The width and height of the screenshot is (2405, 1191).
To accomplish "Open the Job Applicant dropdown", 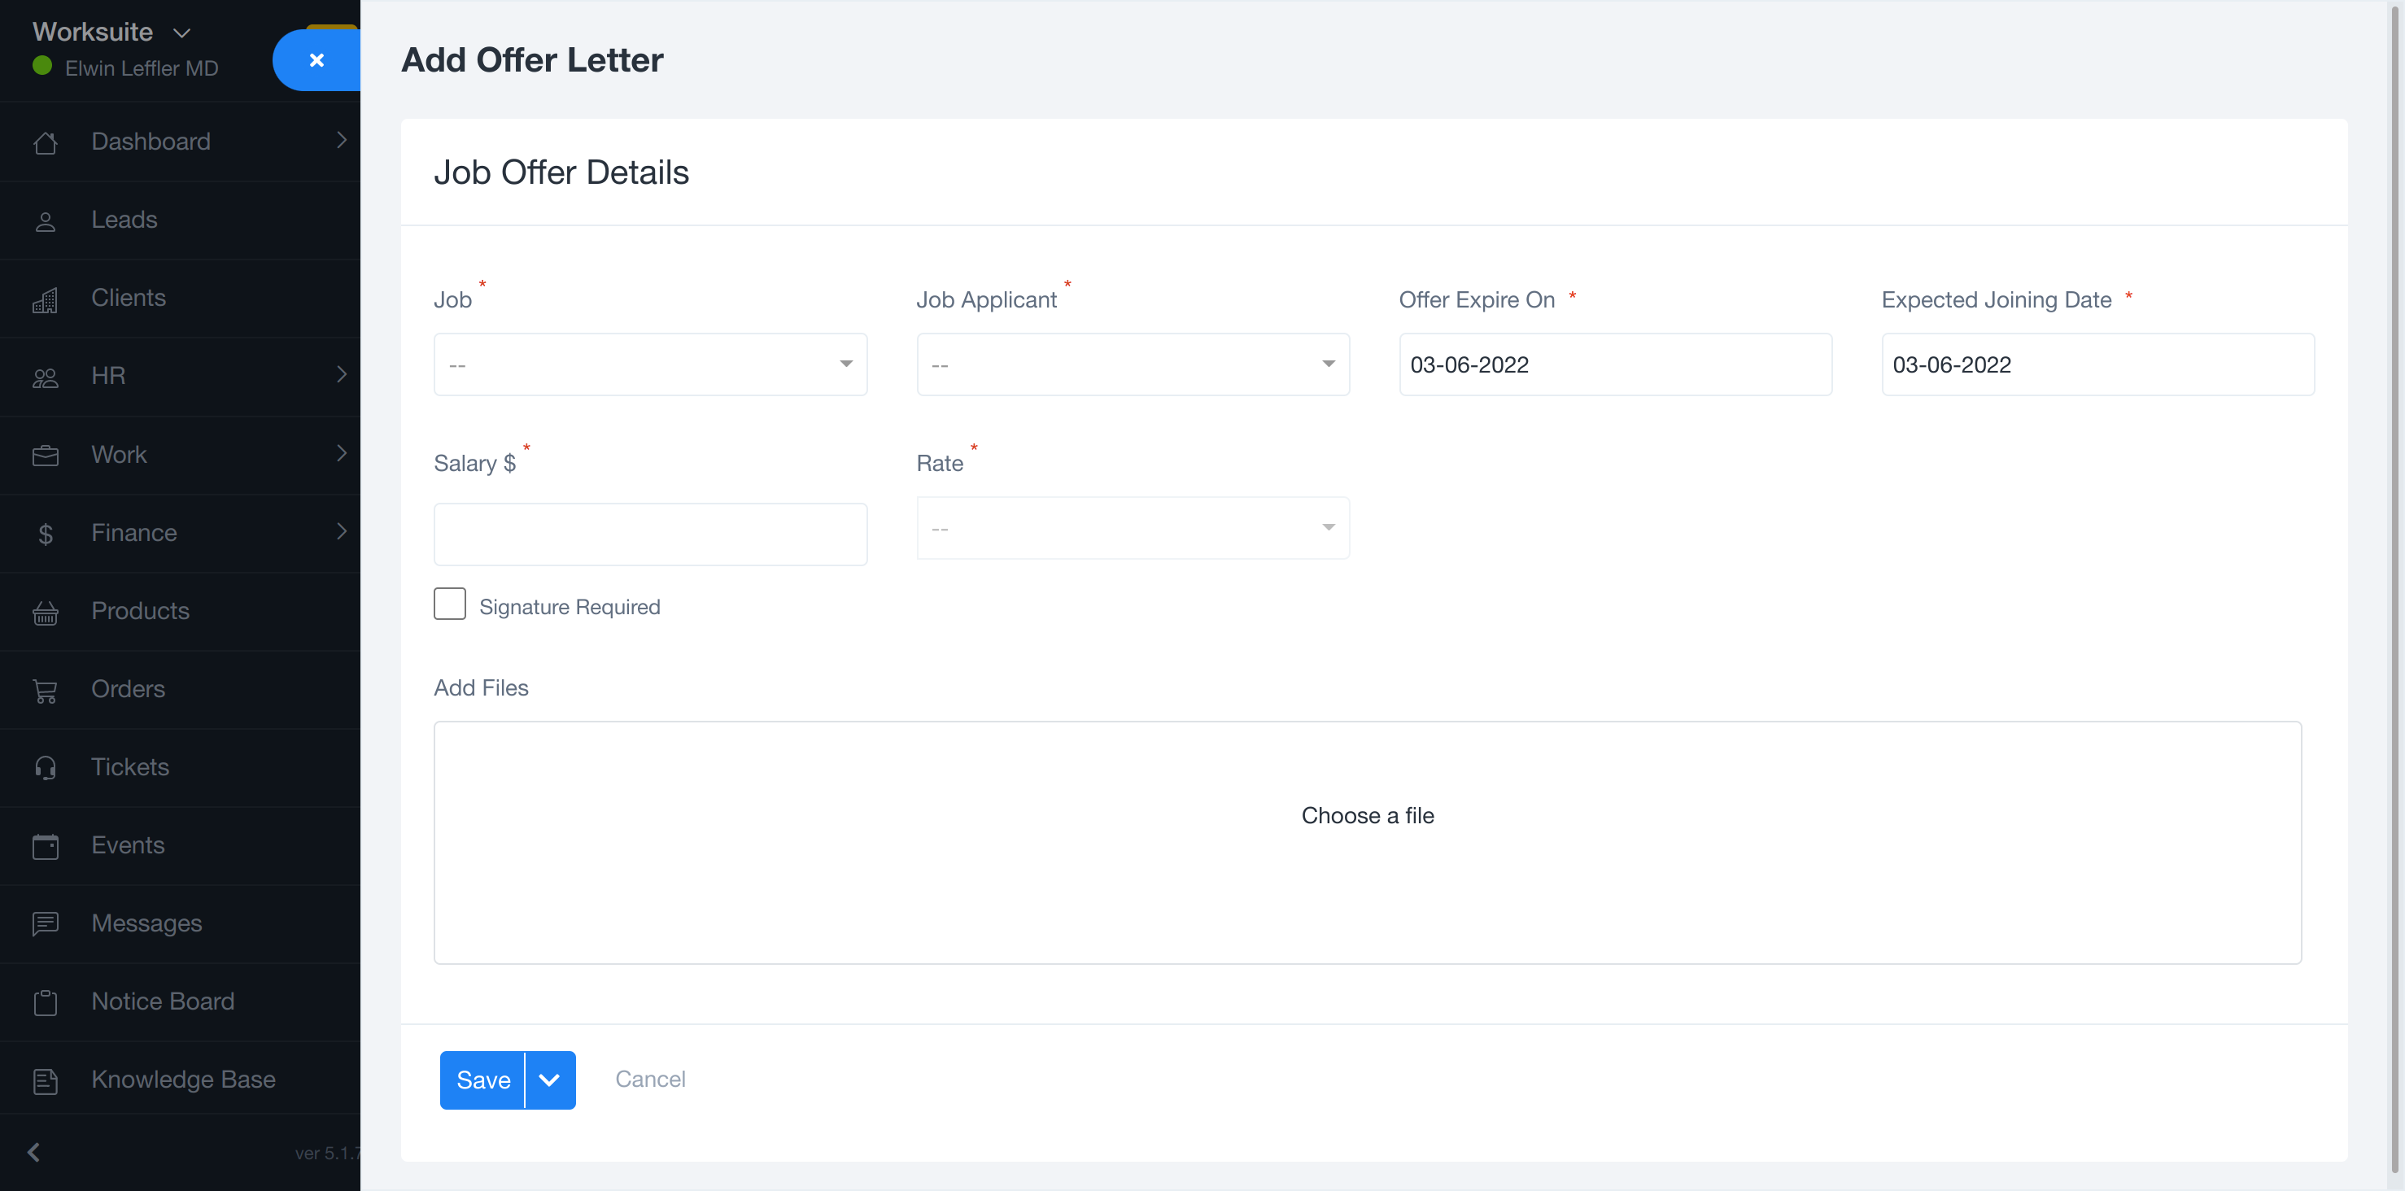I will (1132, 364).
